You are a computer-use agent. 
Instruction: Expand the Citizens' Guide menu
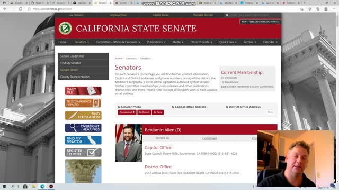[201, 42]
